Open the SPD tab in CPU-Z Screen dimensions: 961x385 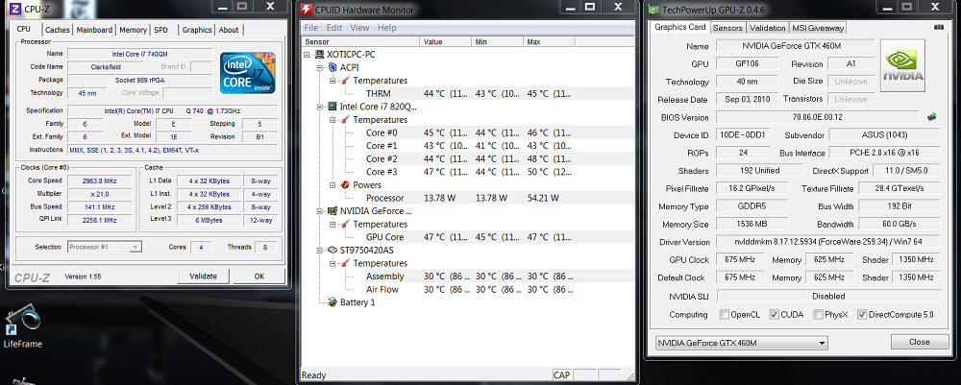coord(161,30)
